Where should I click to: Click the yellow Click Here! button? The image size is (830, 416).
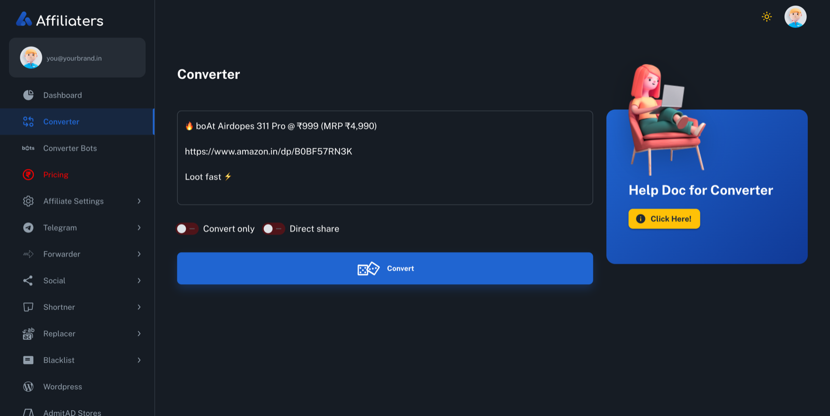(x=664, y=219)
